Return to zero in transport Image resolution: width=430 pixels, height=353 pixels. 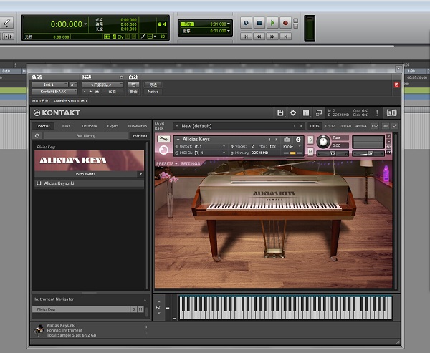pyautogui.click(x=247, y=37)
